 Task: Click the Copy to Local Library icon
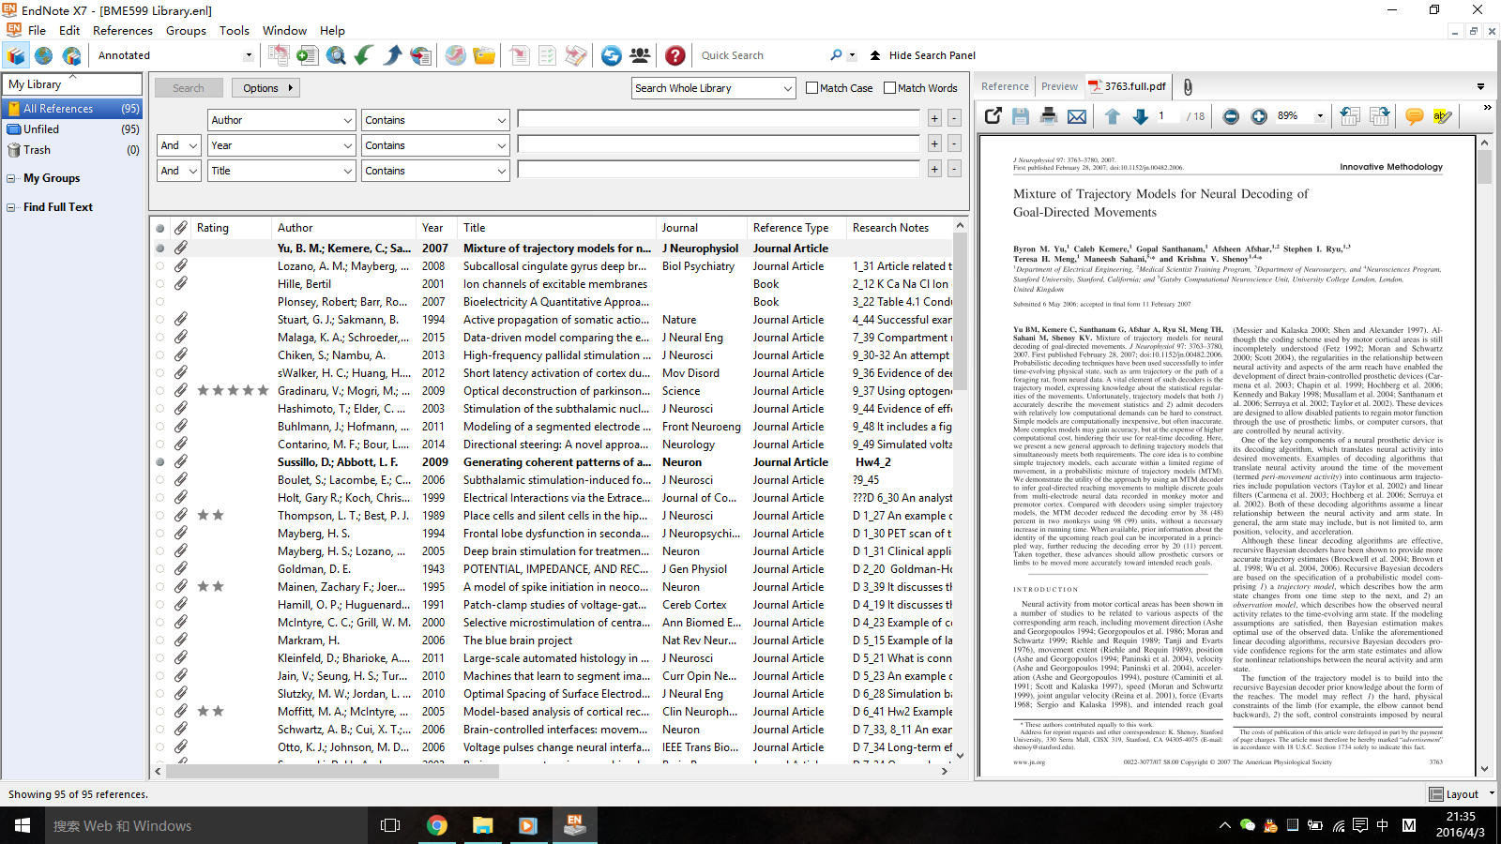pos(279,55)
